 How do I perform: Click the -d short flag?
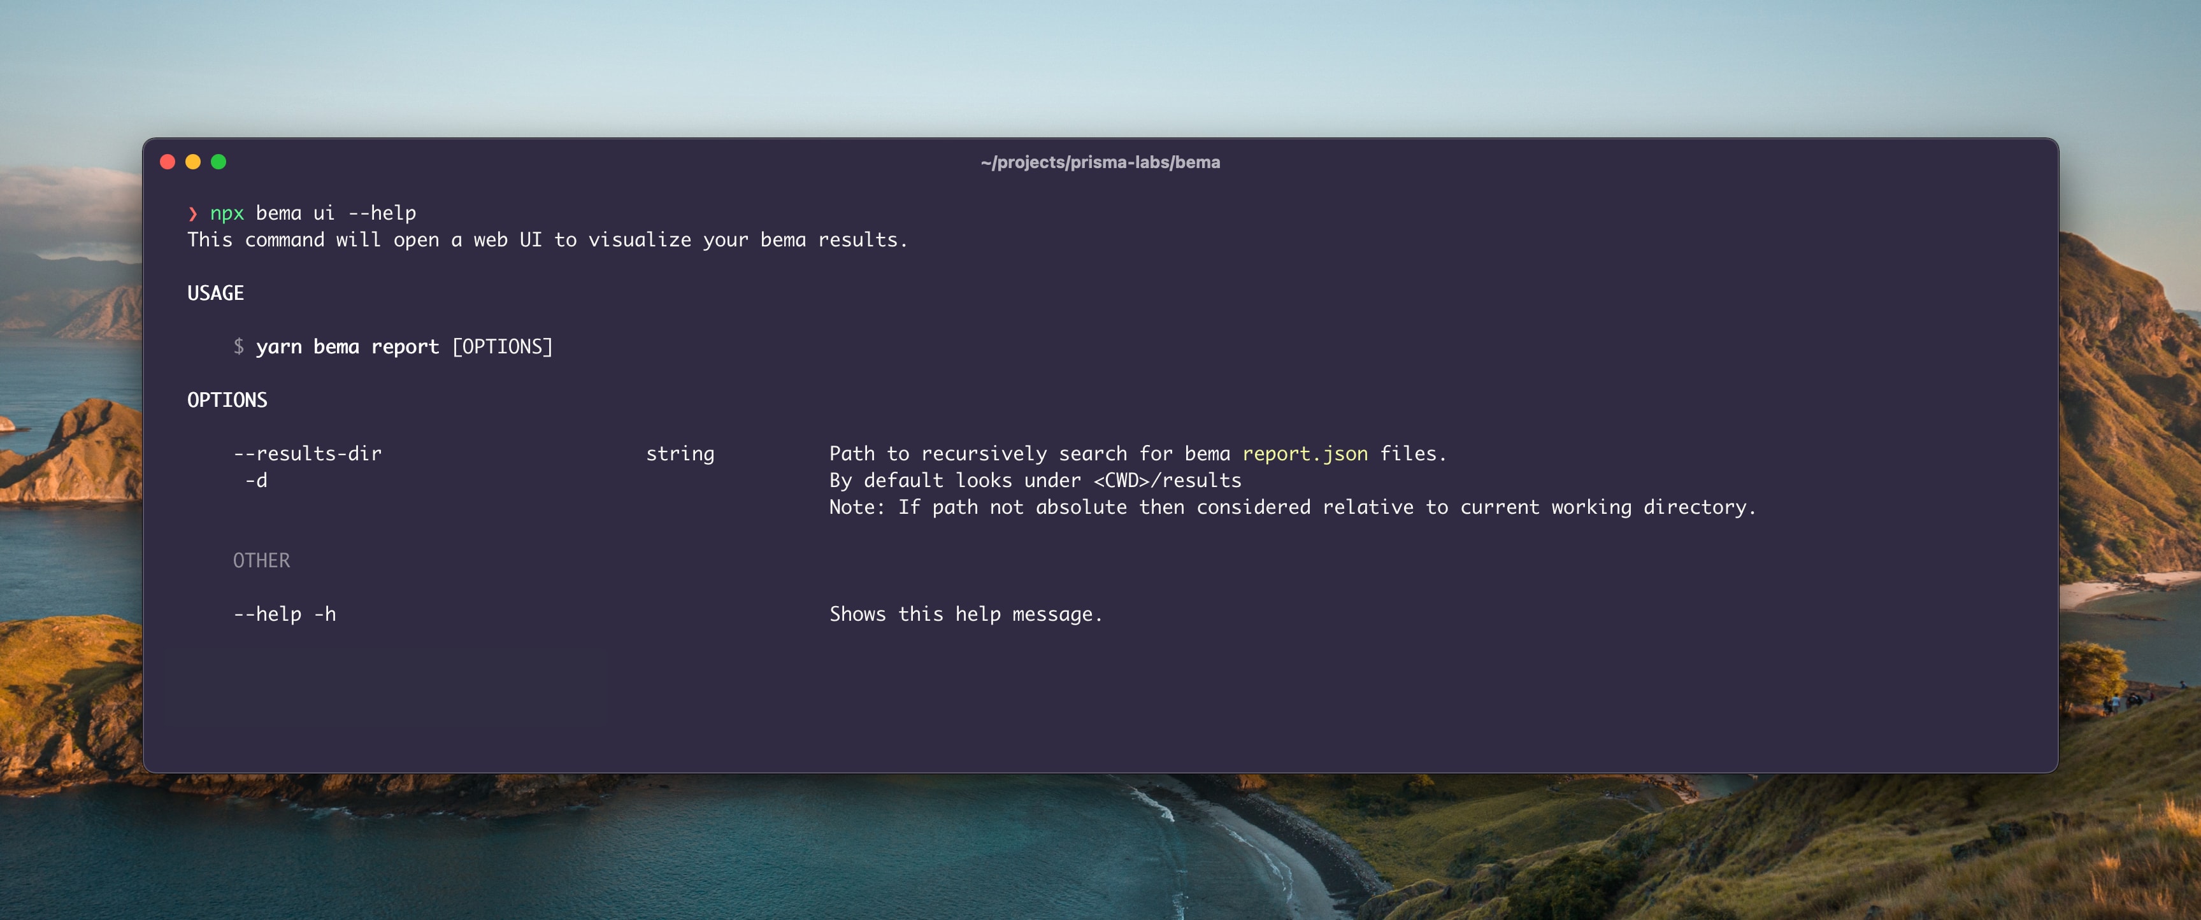(x=256, y=481)
